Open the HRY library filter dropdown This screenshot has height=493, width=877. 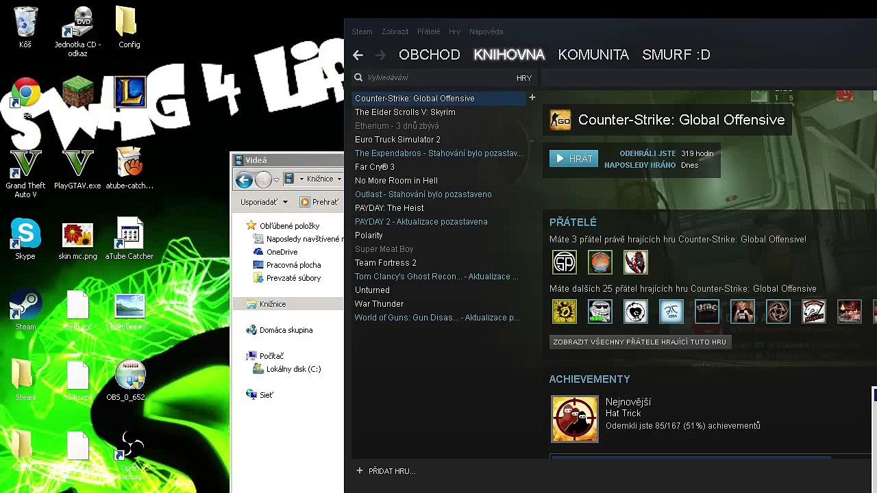tap(524, 78)
